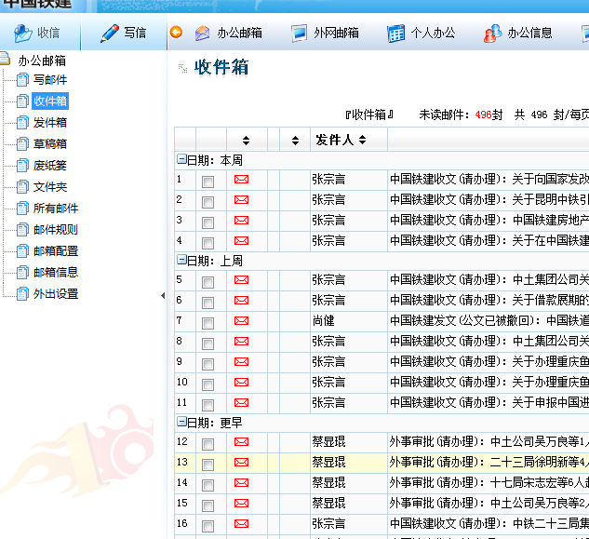Collapse the 日期: 本周 group
589x539 pixels.
(181, 159)
